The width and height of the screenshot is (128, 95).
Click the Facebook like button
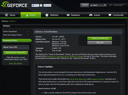coord(35,5)
